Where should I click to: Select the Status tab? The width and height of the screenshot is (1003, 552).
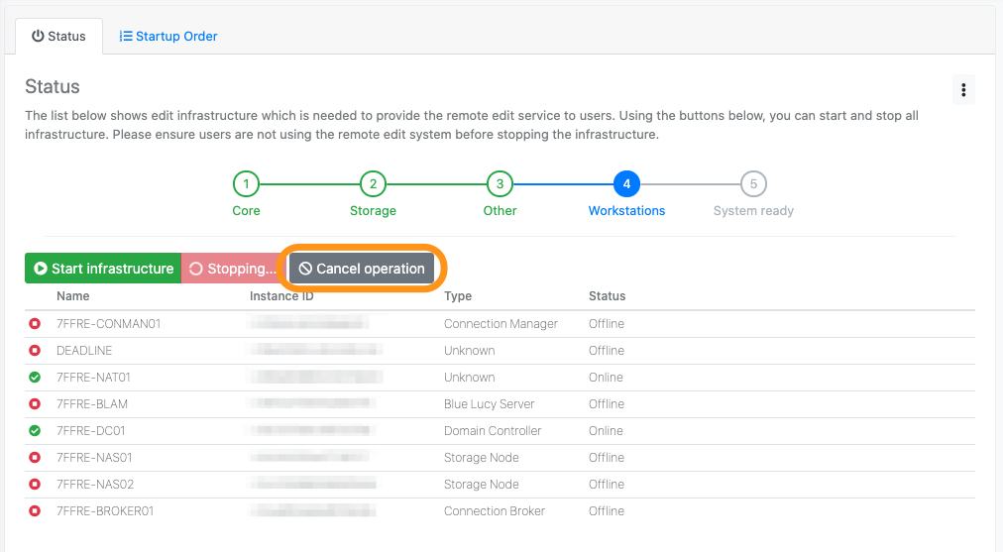(x=58, y=37)
